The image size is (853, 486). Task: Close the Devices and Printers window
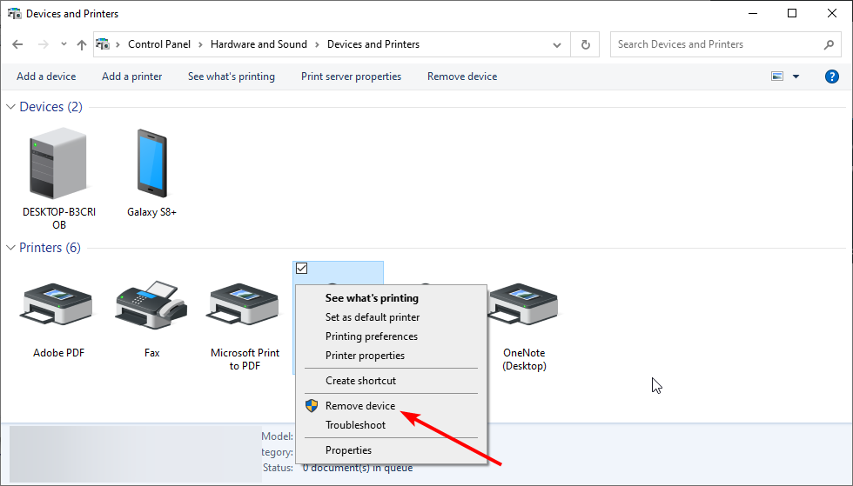832,14
